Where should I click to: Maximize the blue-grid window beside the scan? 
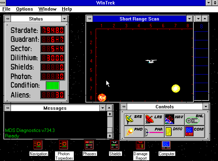click(205, 19)
